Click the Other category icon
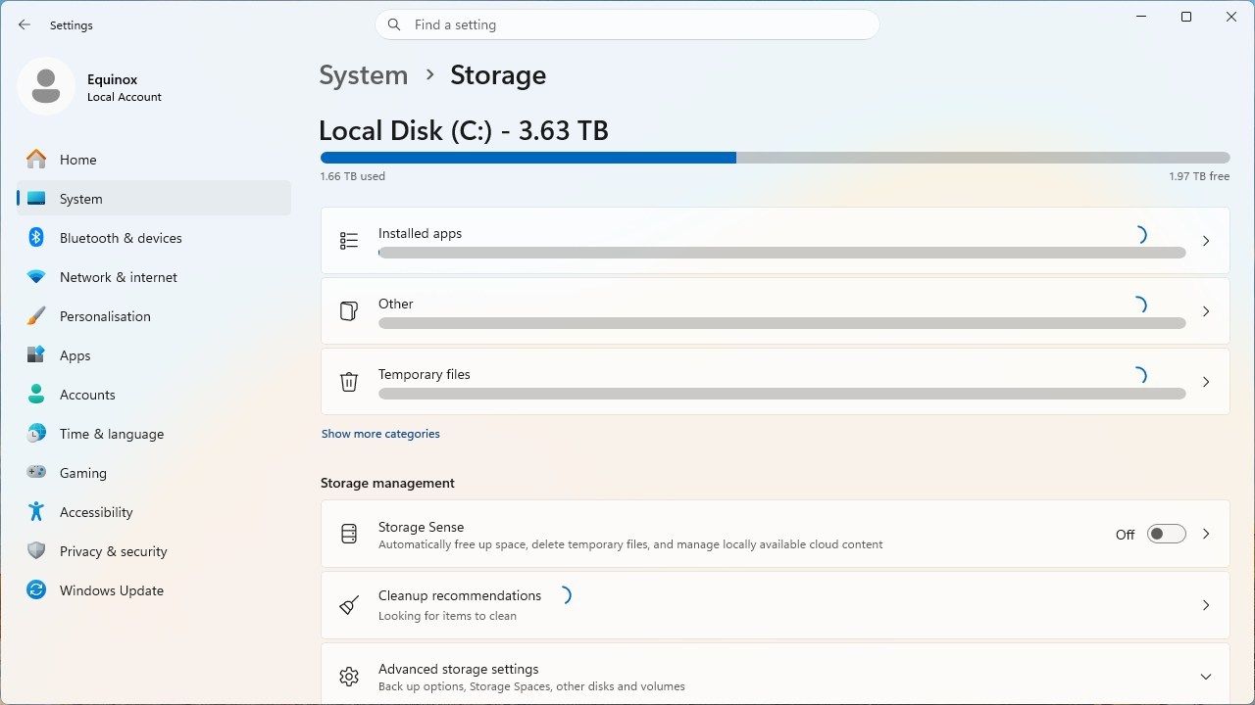Viewport: 1255px width, 705px height. pyautogui.click(x=349, y=311)
